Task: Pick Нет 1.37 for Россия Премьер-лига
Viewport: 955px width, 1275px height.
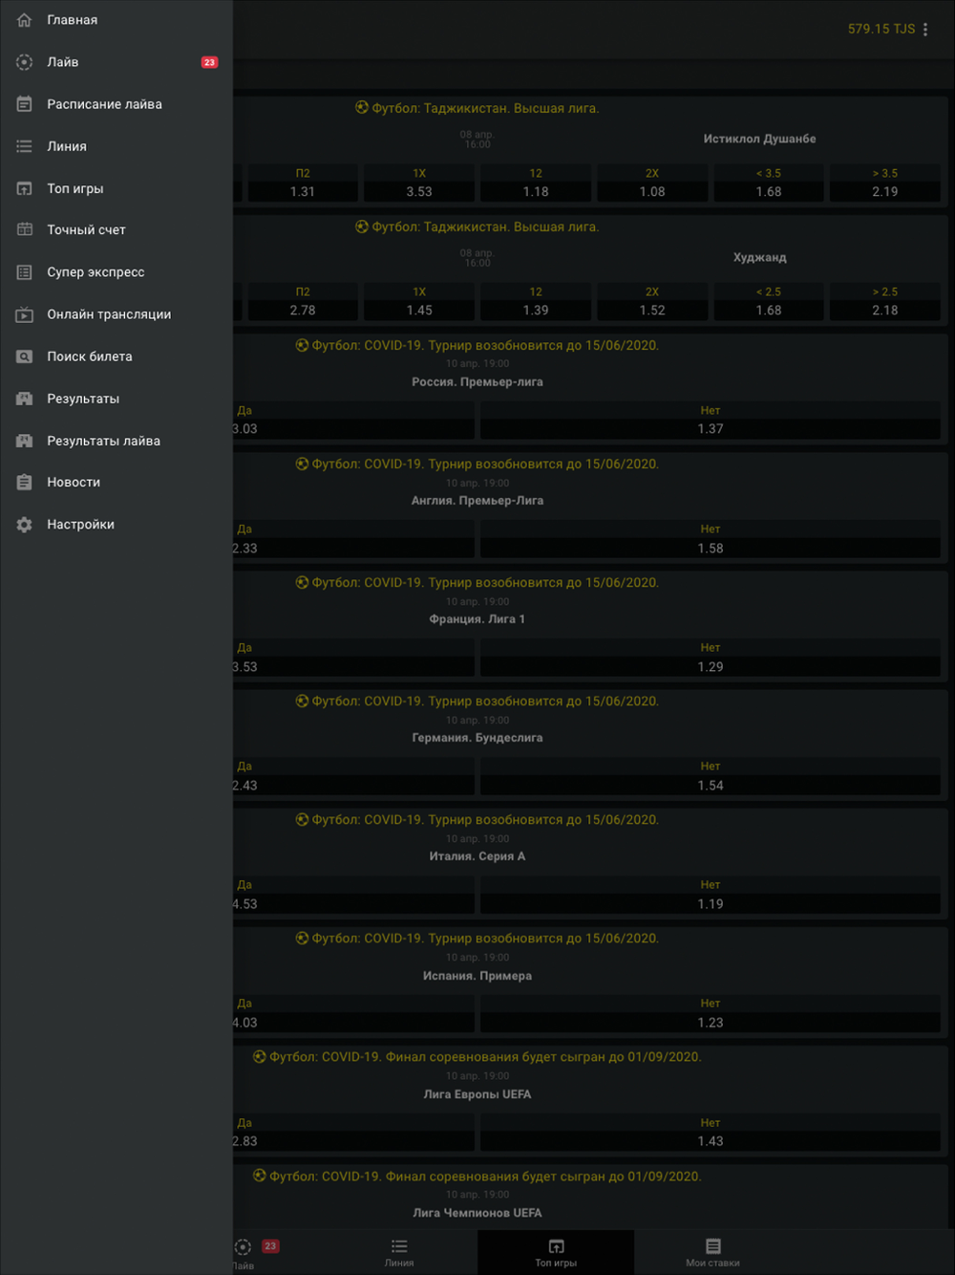Action: click(710, 421)
